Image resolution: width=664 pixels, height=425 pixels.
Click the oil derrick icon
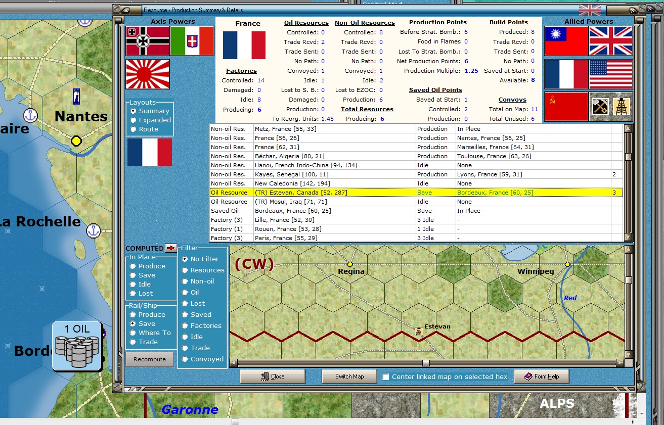pyautogui.click(x=622, y=107)
